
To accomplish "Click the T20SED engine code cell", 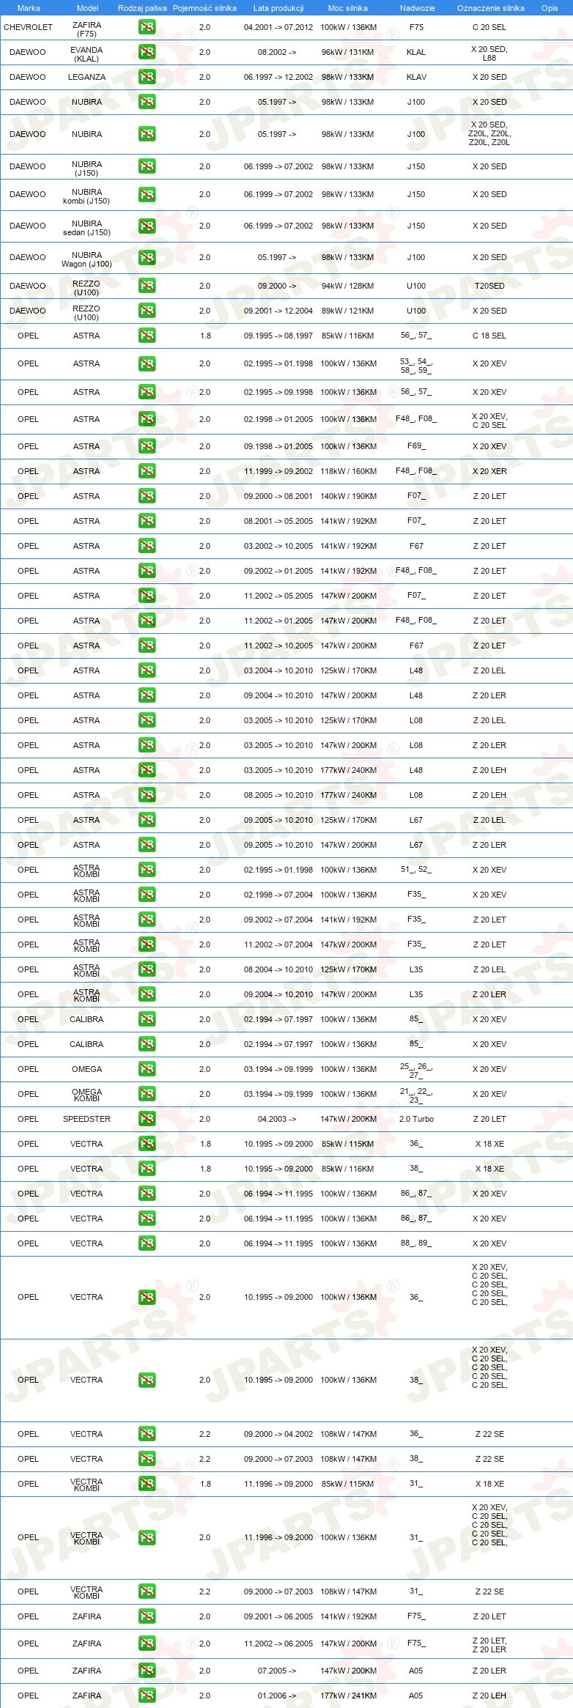I will [x=489, y=286].
